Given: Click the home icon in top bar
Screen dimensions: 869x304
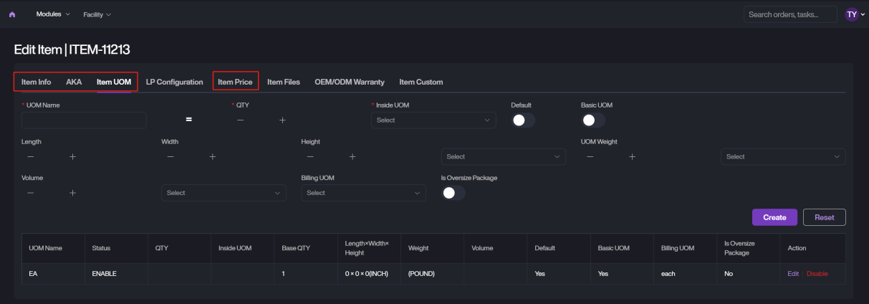Looking at the screenshot, I should tap(12, 14).
